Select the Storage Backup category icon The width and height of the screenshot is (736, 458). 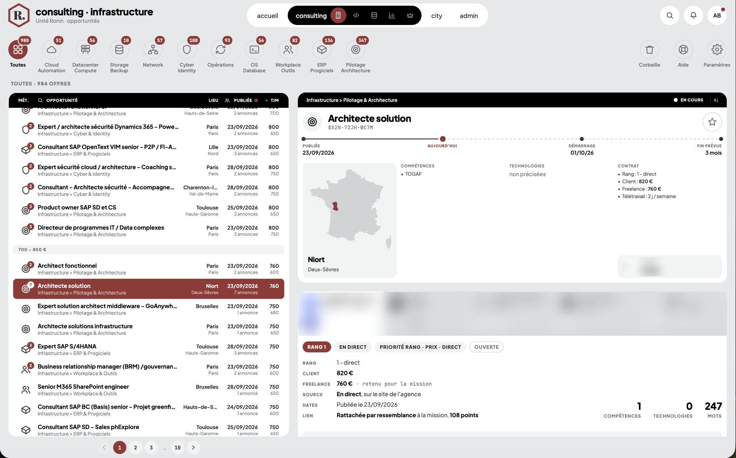119,49
